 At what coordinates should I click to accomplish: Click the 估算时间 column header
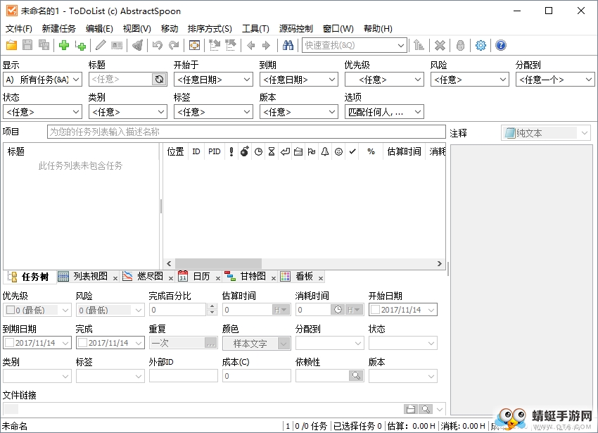(x=404, y=151)
